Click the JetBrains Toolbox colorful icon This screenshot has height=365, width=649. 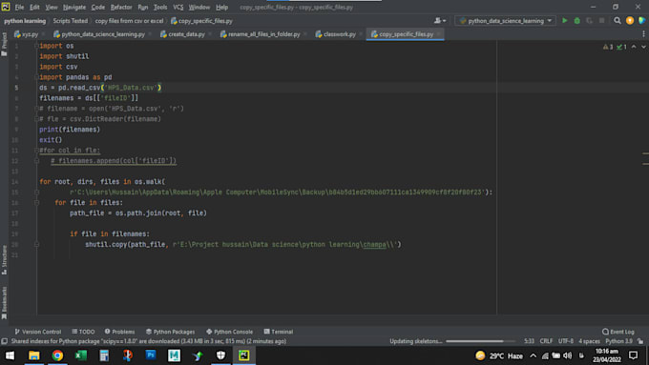[642, 21]
